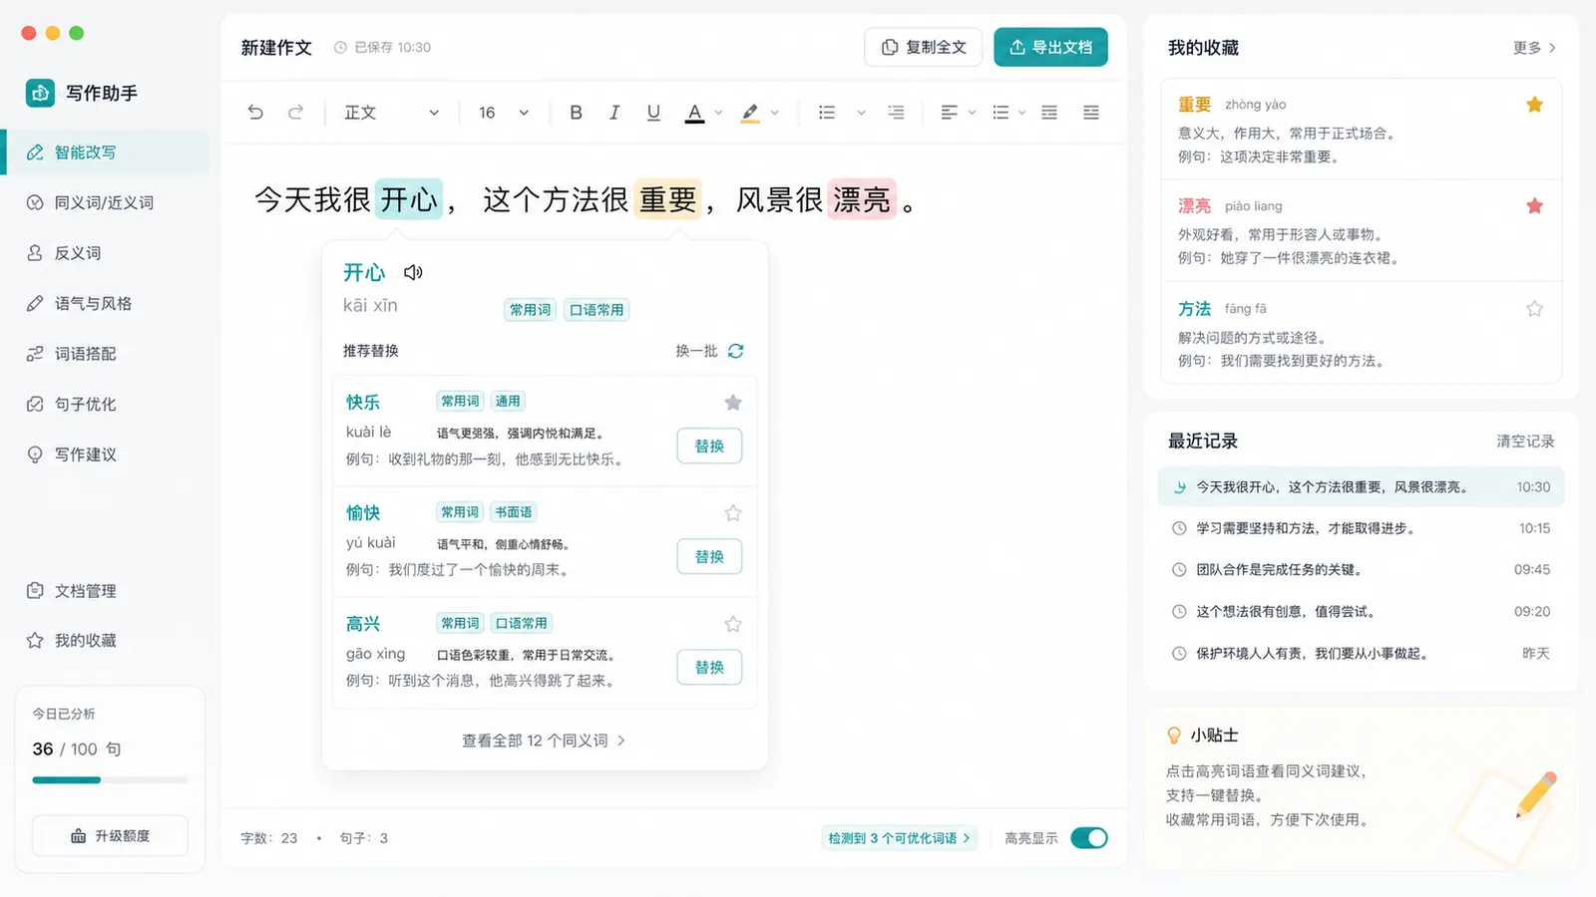Open recent record 今天我很开心 at 10:30
The width and height of the screenshot is (1596, 897).
point(1361,487)
